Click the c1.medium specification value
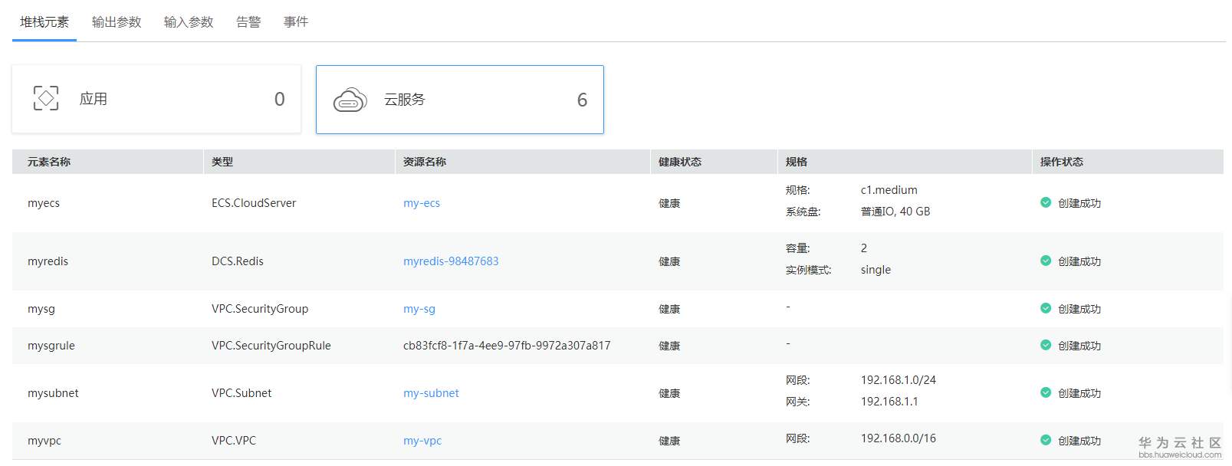Image resolution: width=1232 pixels, height=466 pixels. [x=889, y=190]
